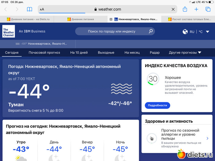Open the Радар tab
The height and width of the screenshot is (161, 215).
point(154,52)
